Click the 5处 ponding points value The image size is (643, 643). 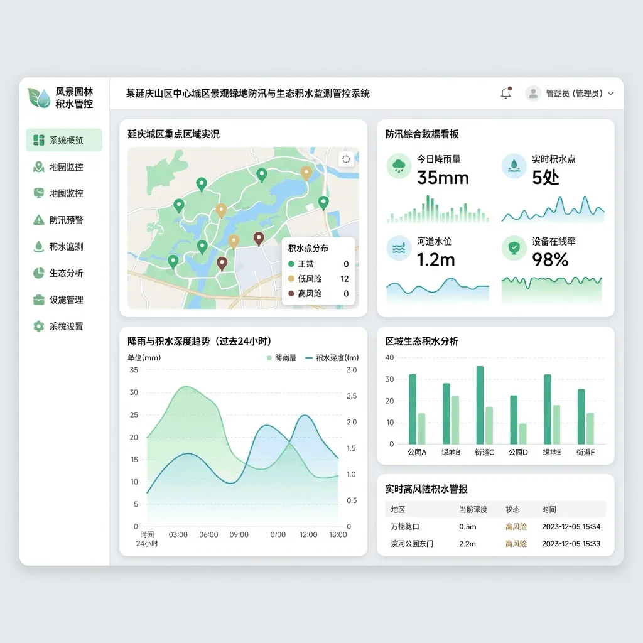coord(546,178)
